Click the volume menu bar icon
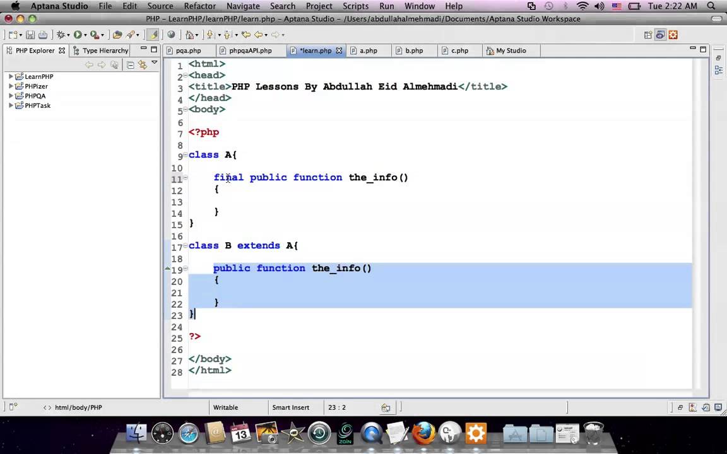The width and height of the screenshot is (727, 454). pos(599,6)
